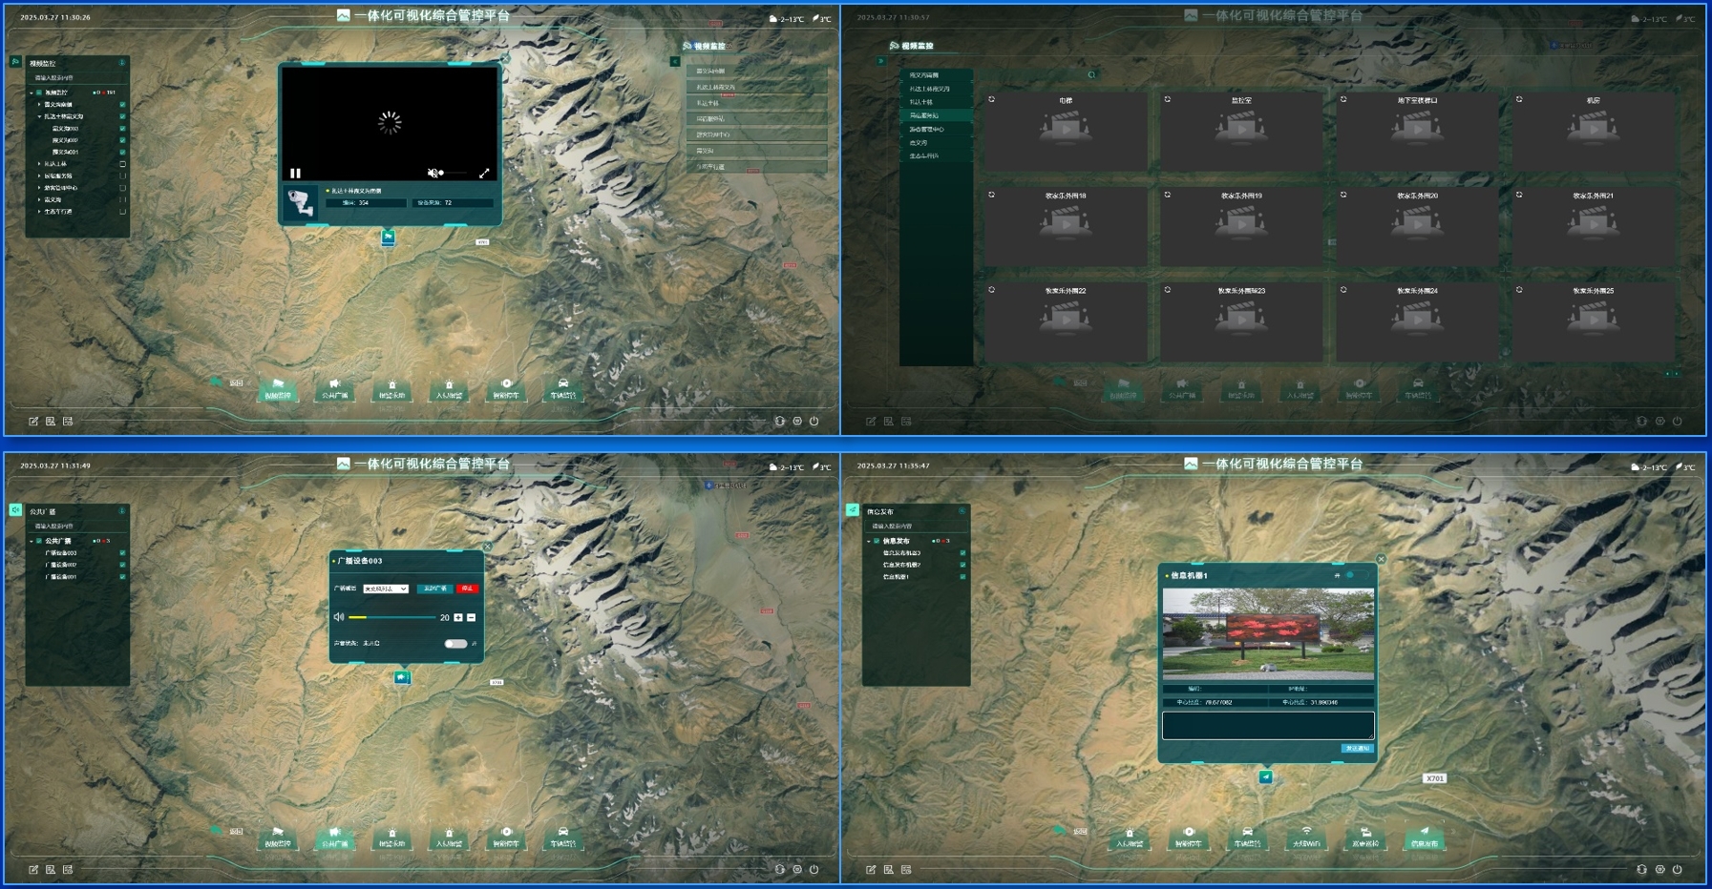Uncheck the 广播设备002 checkbox in broadcast tree
The height and width of the screenshot is (889, 1712).
[x=122, y=565]
